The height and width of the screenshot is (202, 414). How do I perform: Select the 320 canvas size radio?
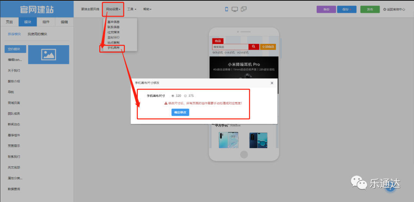[x=172, y=96]
